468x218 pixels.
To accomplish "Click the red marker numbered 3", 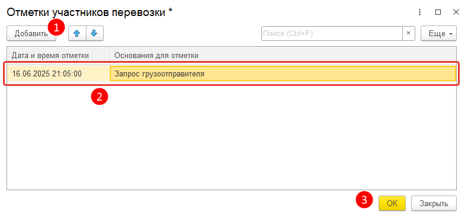I will point(364,200).
